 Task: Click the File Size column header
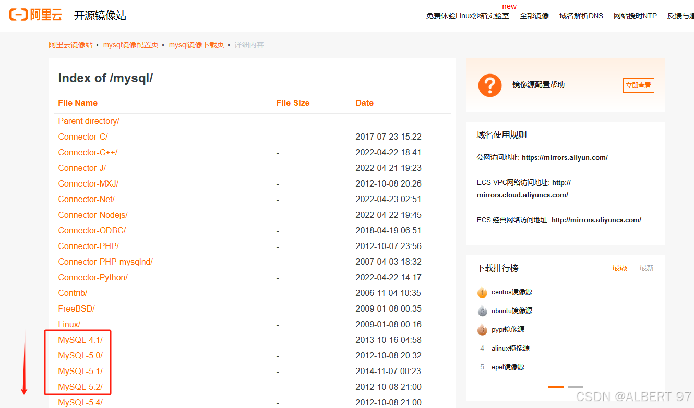[x=293, y=103]
